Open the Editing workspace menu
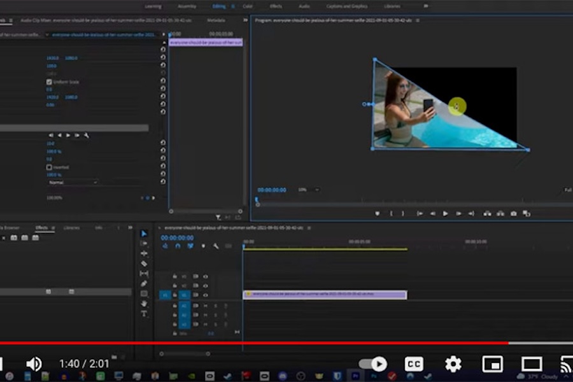The image size is (573, 382). (x=233, y=6)
